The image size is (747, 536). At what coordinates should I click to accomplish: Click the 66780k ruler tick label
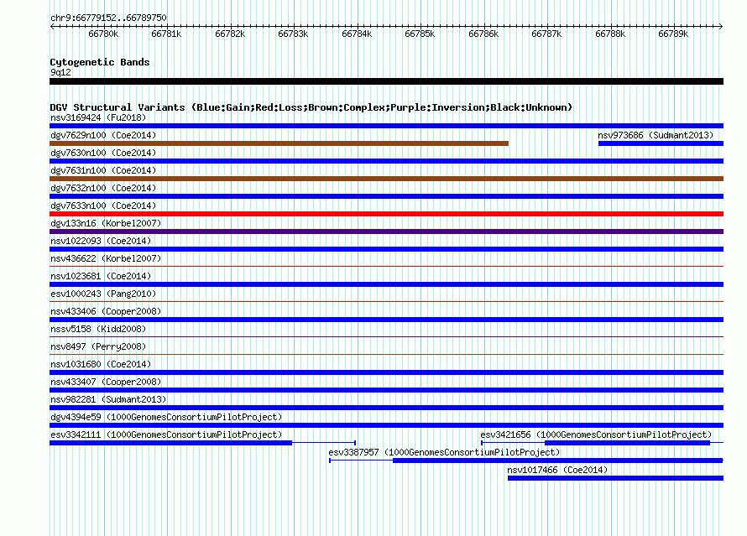tap(103, 34)
